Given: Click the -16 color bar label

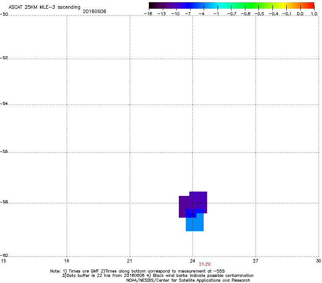Looking at the screenshot, I should (x=148, y=14).
